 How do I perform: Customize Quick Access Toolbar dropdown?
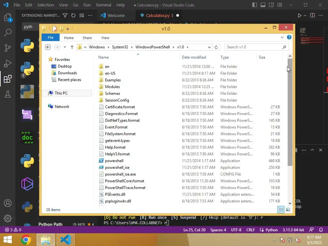[x=68, y=29]
